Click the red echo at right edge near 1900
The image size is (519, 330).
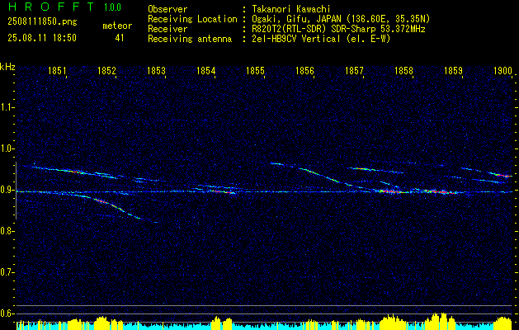pyautogui.click(x=504, y=176)
